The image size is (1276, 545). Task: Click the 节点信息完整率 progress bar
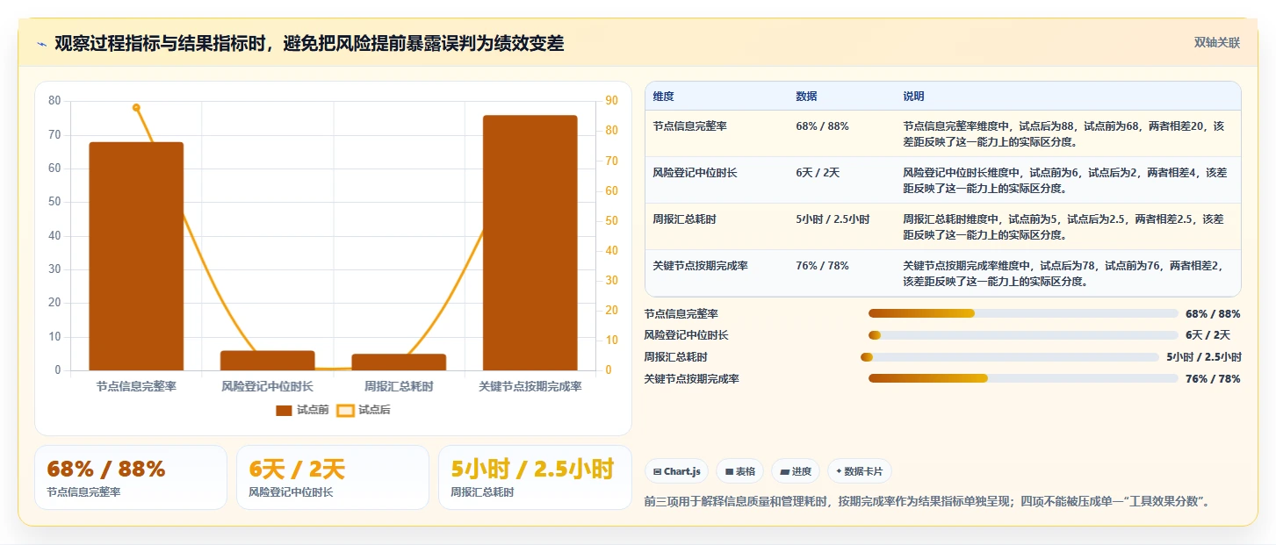coord(1023,313)
